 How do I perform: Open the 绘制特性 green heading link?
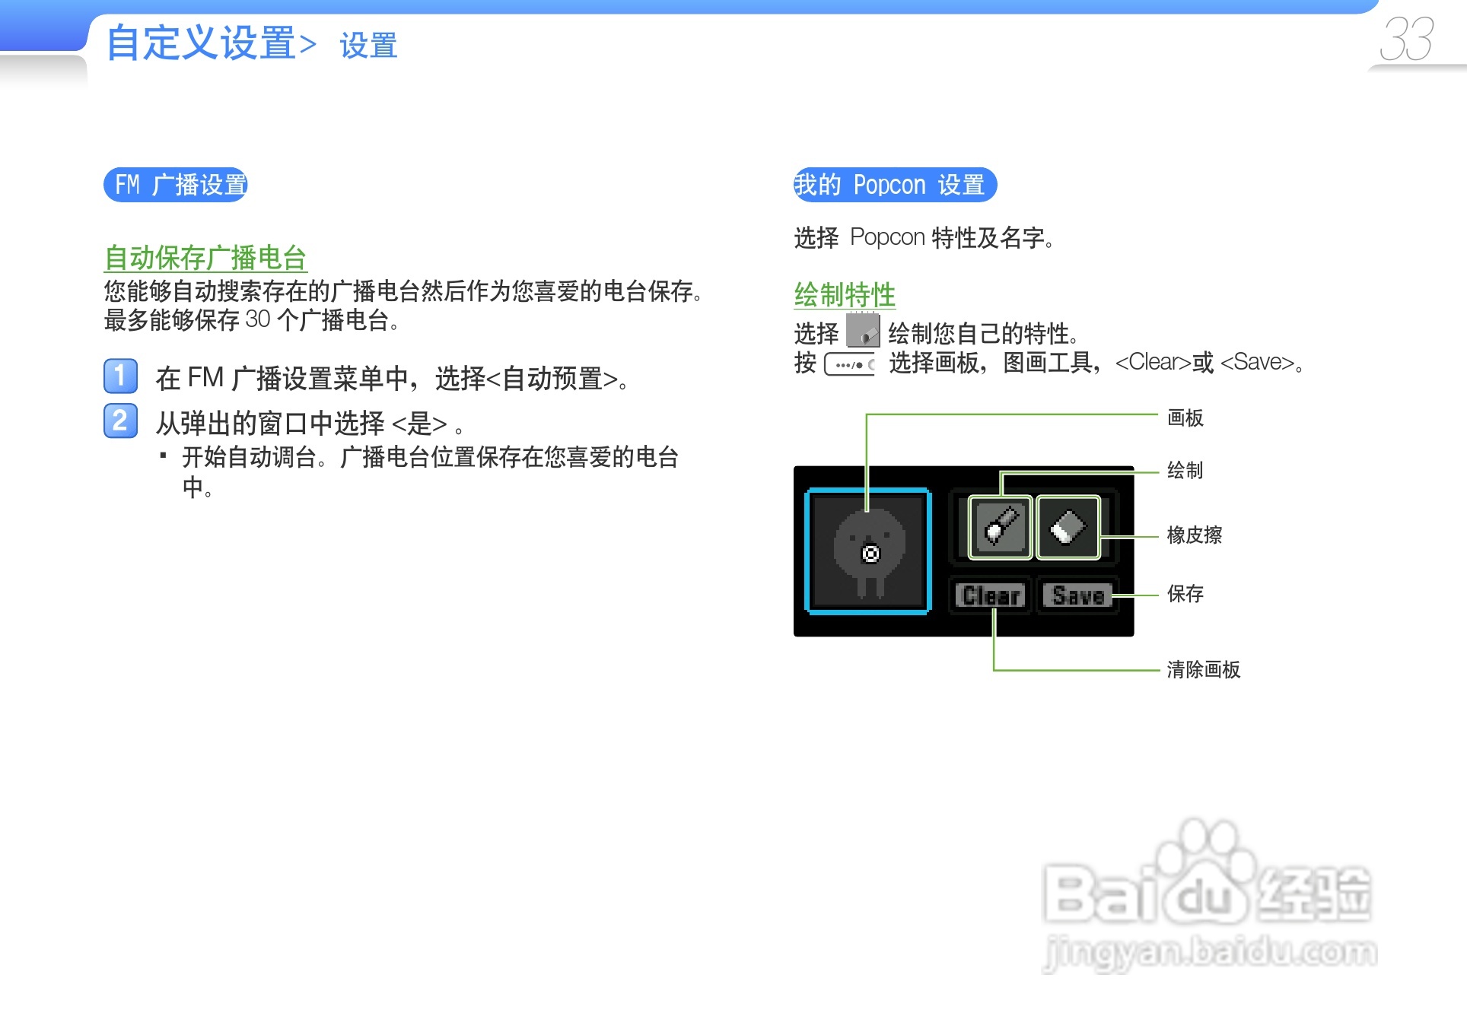click(845, 294)
